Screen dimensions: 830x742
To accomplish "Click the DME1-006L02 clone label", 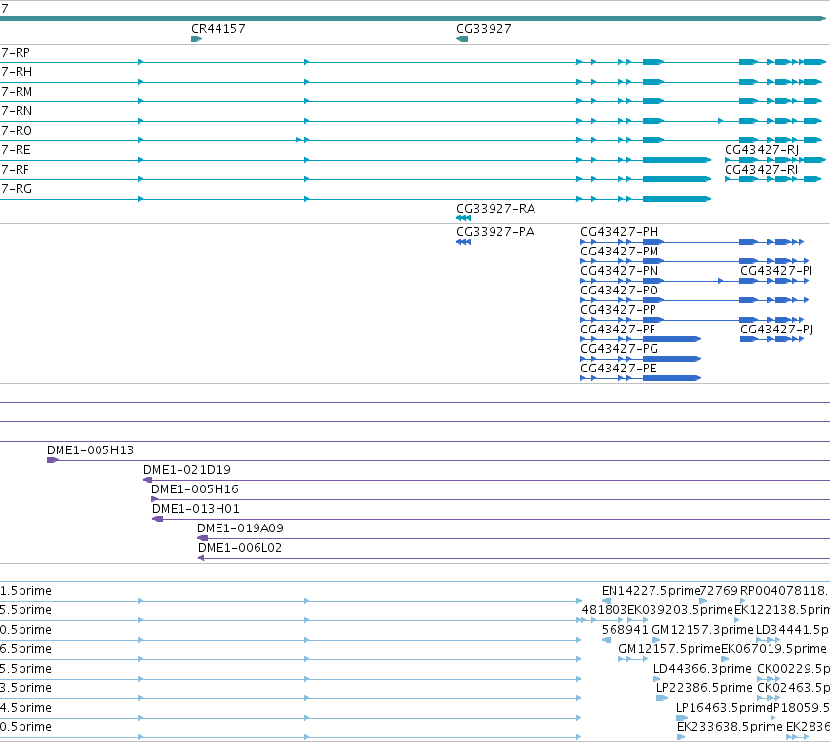I will [x=240, y=548].
